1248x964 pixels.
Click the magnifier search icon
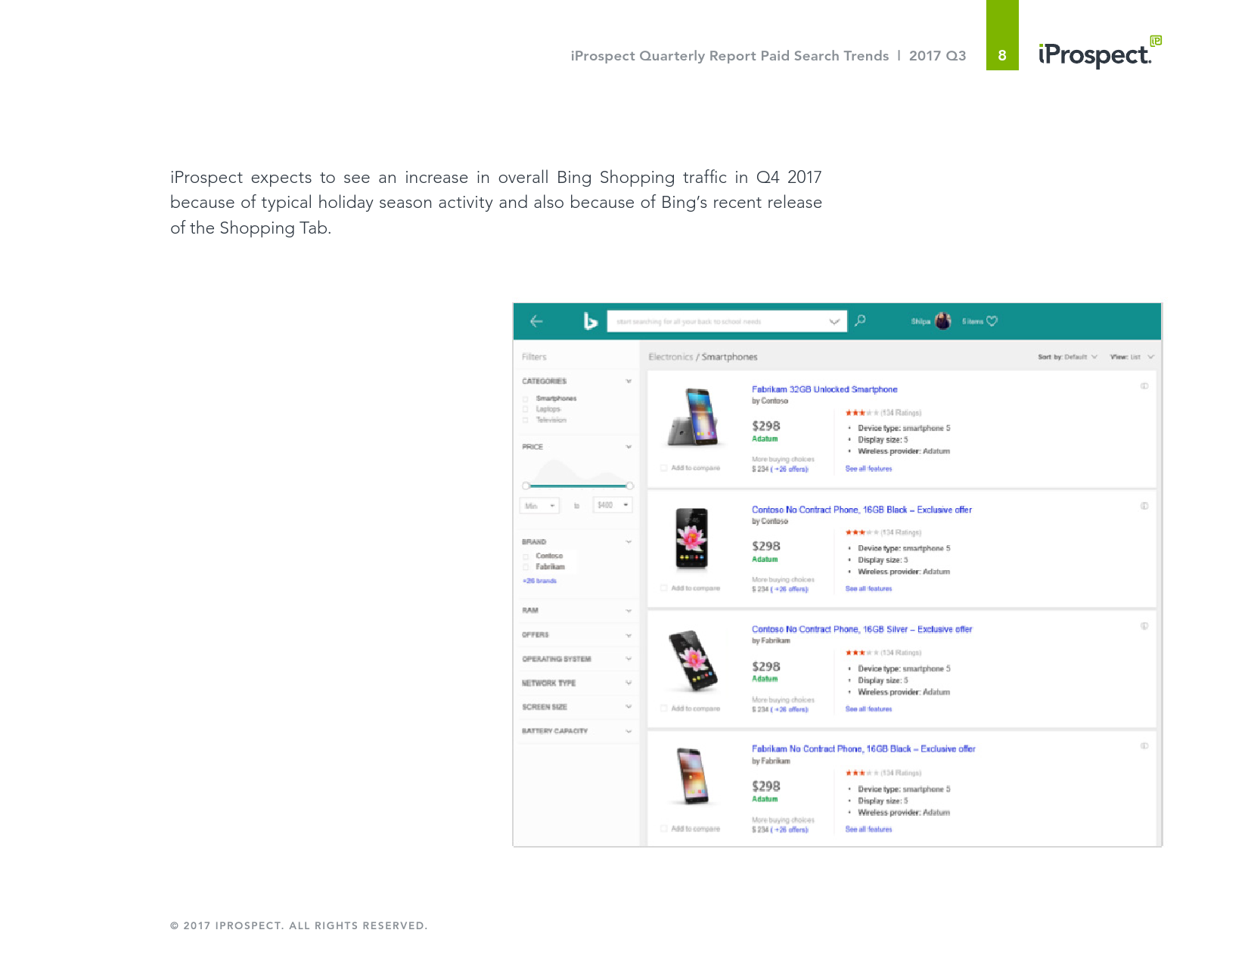pyautogui.click(x=860, y=321)
